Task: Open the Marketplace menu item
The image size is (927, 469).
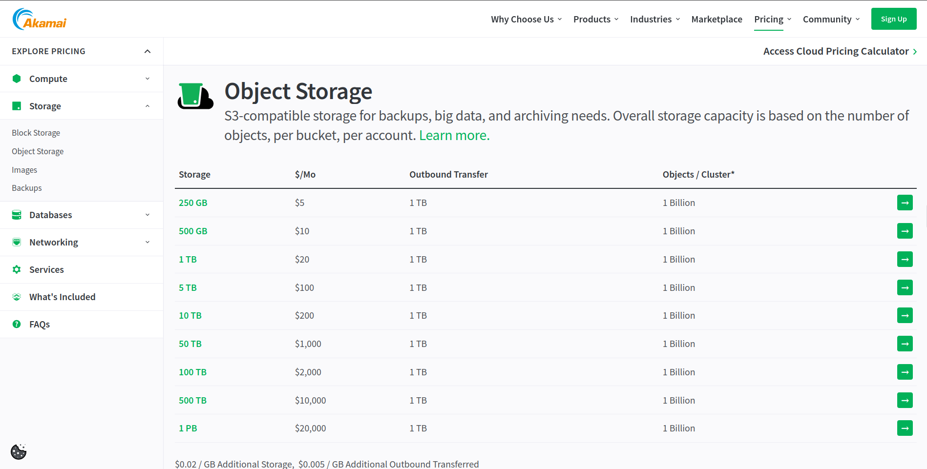Action: coord(716,19)
